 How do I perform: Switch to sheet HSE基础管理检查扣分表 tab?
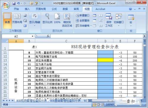coord(65,101)
